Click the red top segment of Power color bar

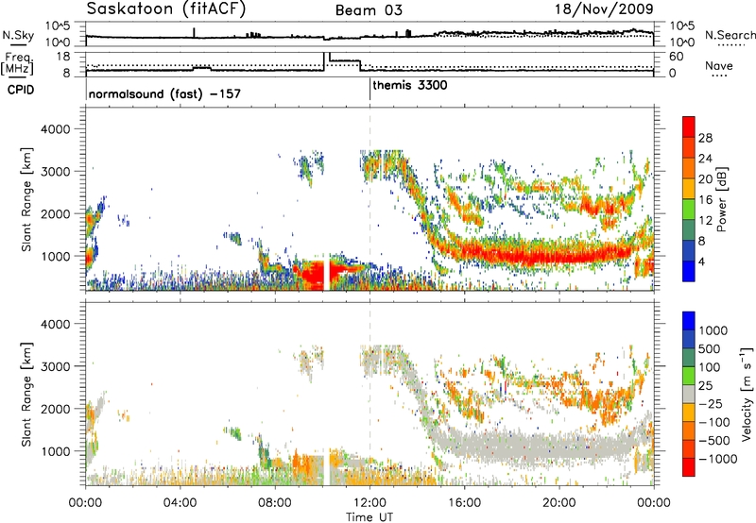(689, 127)
